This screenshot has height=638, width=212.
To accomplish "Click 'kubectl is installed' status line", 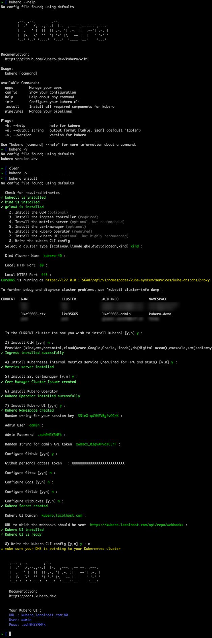I will 23,197.
